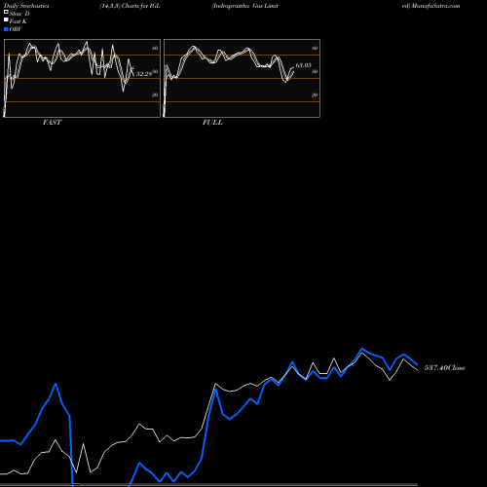Click the blue OBV legend swatch
The image size is (487, 487).
(x=6, y=29)
